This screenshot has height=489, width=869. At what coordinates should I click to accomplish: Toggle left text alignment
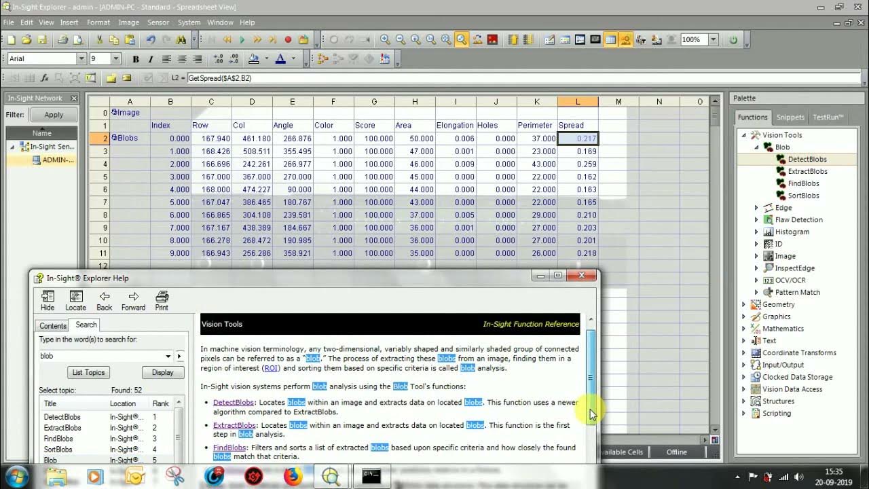[166, 59]
